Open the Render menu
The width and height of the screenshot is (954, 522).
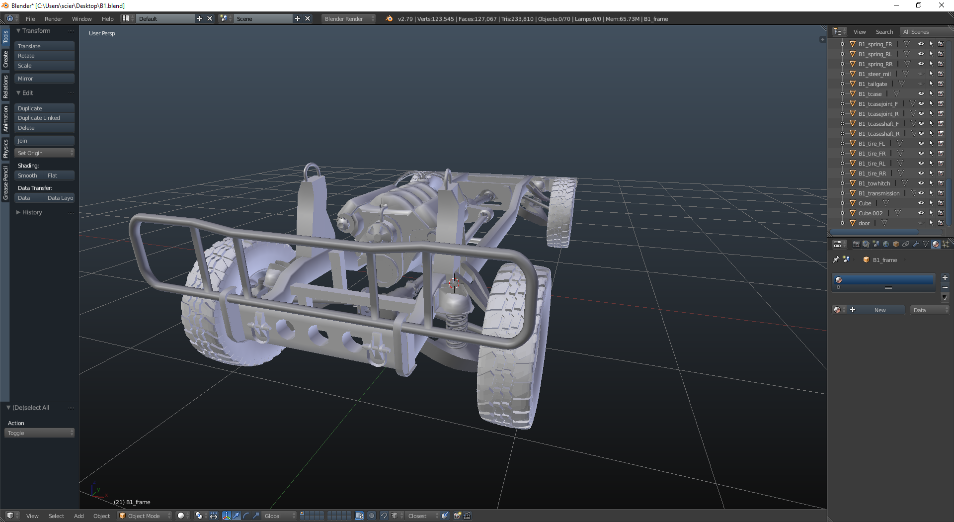click(53, 19)
